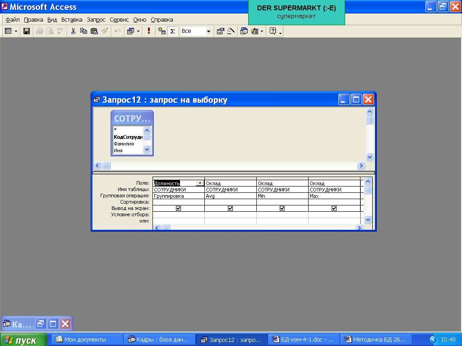Image resolution: width=462 pixels, height=346 pixels.
Task: Show the Database Window icon
Action: pos(244,31)
